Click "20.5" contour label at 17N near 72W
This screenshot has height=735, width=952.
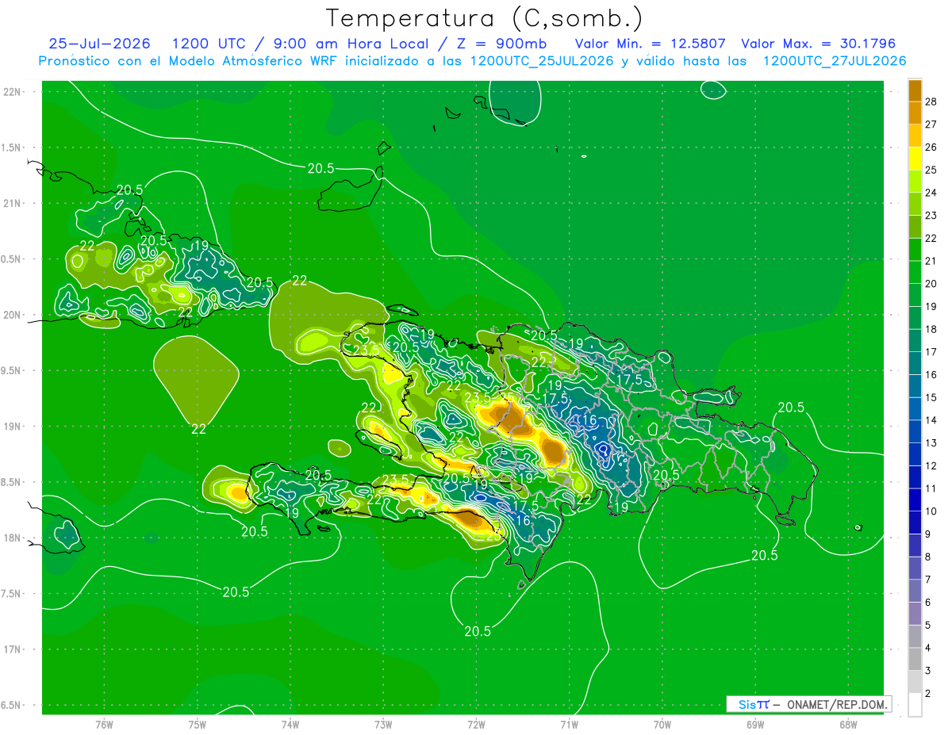pos(478,631)
